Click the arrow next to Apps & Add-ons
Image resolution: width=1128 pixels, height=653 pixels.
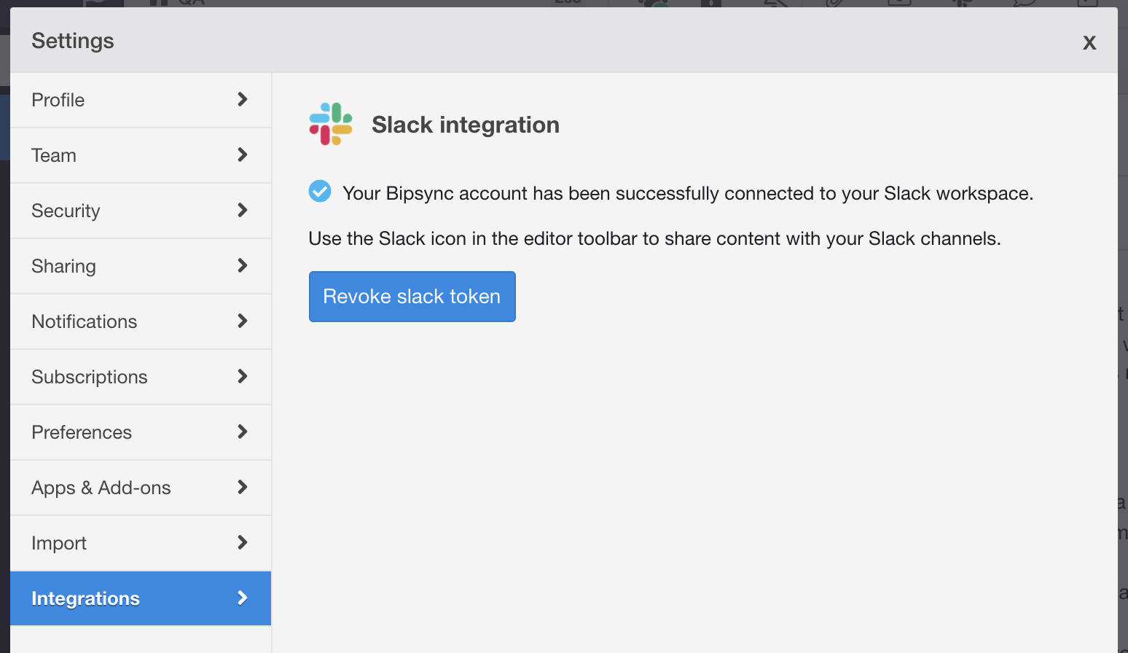click(x=243, y=487)
